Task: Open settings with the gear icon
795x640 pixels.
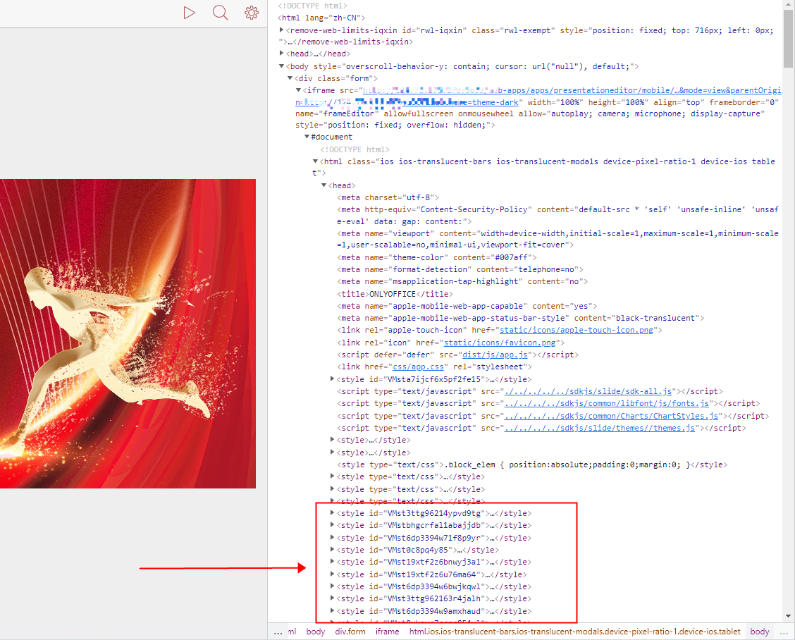Action: (x=252, y=13)
